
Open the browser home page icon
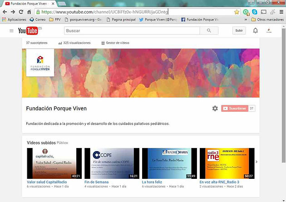tap(29, 12)
